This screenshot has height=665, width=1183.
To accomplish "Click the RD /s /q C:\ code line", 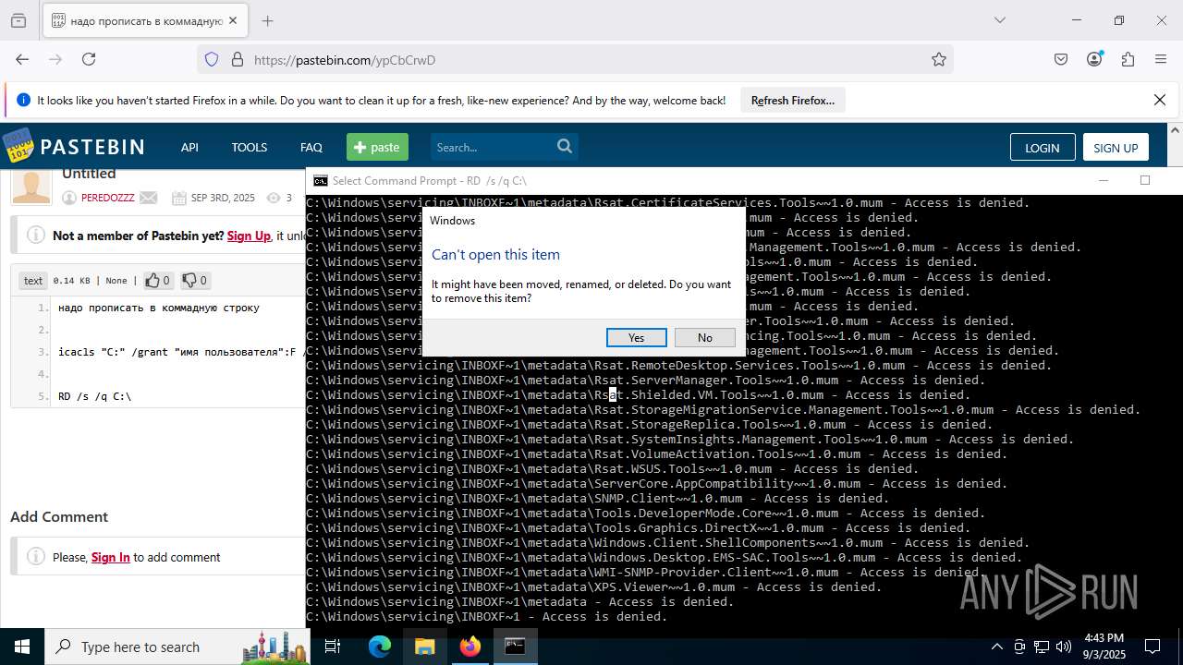I will (x=94, y=396).
